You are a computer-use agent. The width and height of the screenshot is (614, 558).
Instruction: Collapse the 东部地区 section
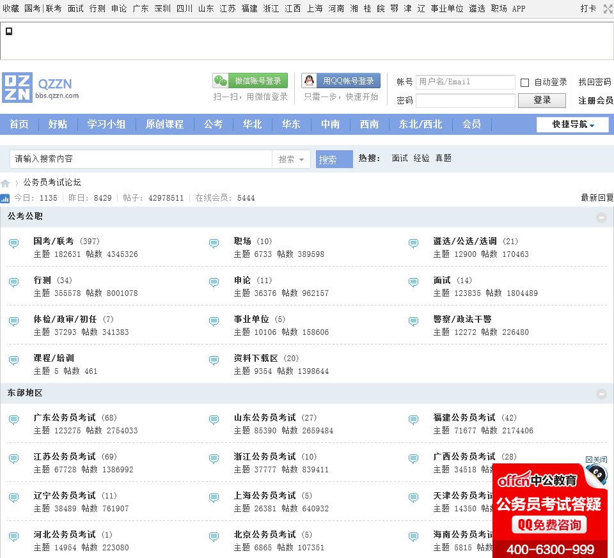click(x=601, y=394)
